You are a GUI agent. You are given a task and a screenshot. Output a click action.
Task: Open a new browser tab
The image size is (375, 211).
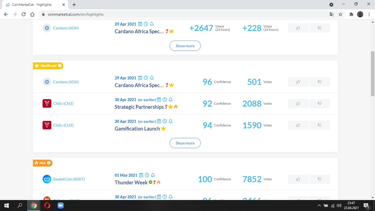pos(74,5)
